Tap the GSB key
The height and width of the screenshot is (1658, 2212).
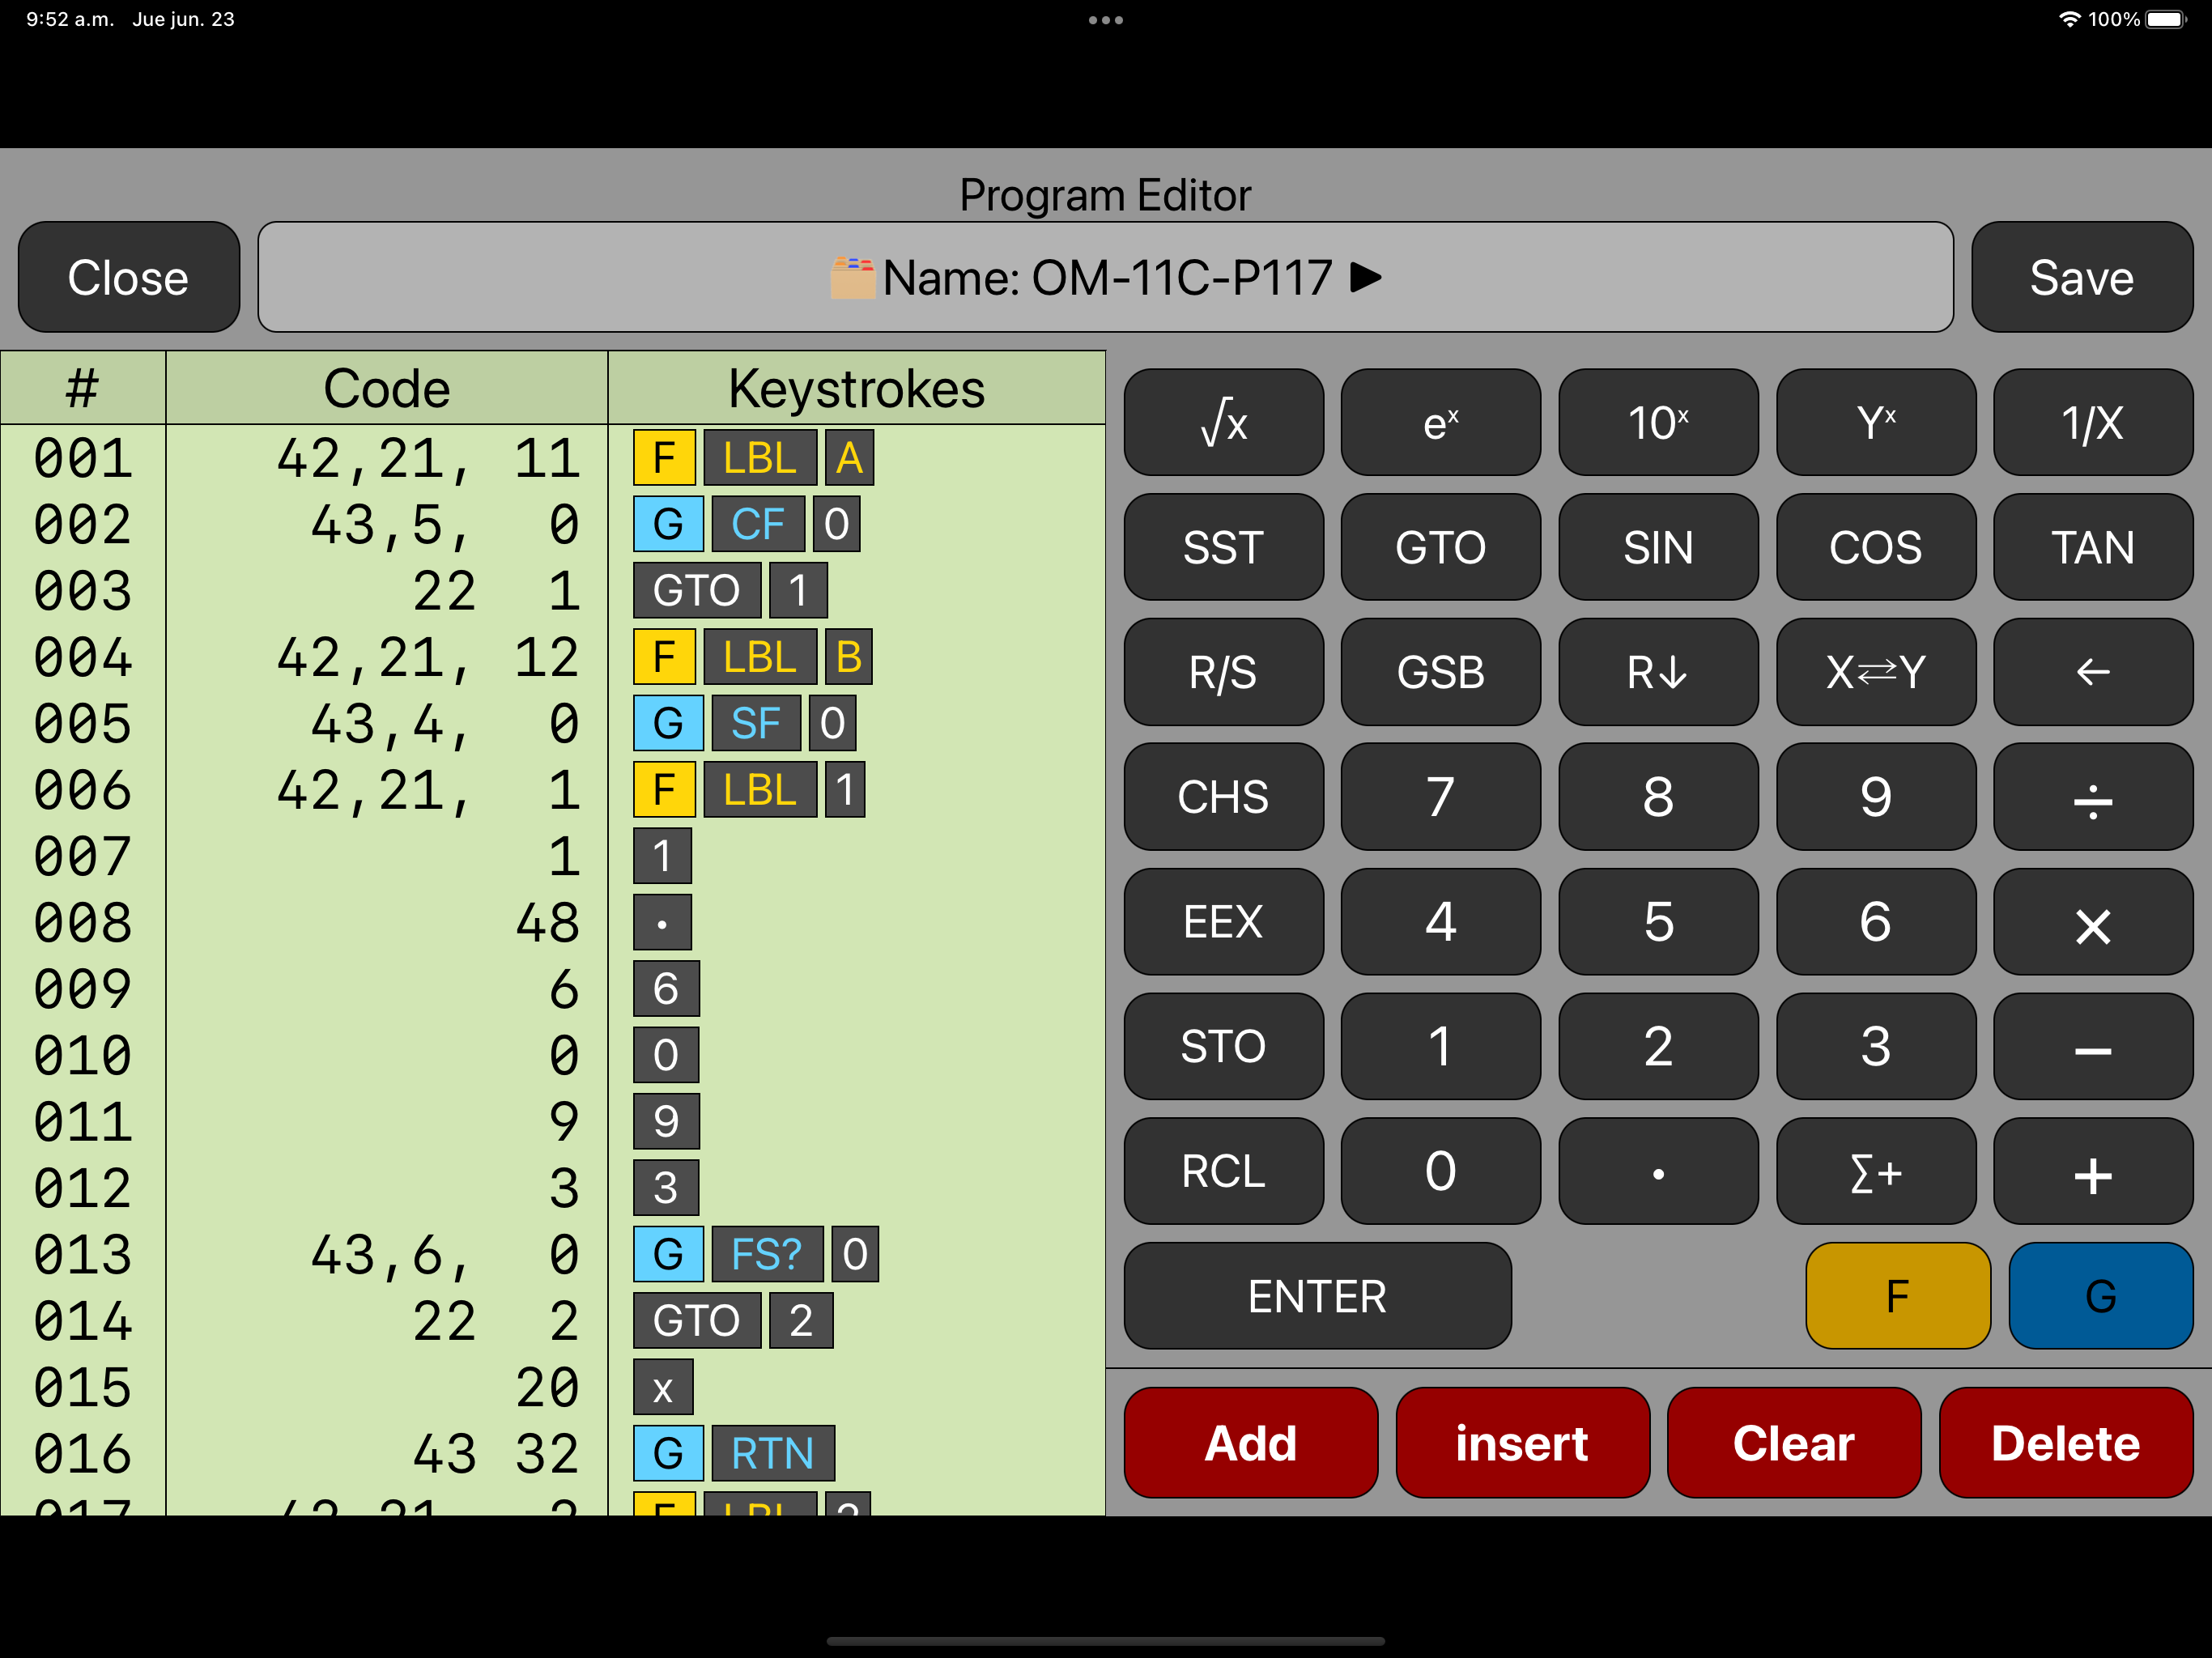tap(1440, 672)
